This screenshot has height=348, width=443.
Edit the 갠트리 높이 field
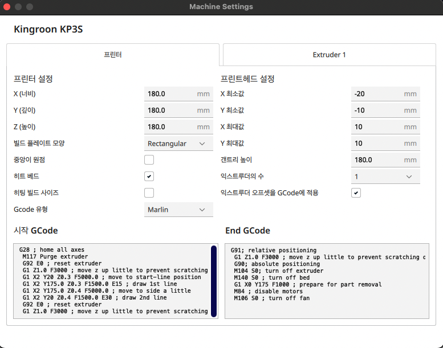point(385,159)
